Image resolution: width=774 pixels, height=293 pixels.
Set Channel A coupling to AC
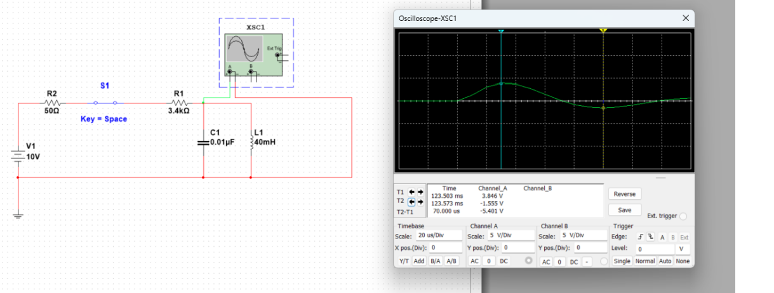tap(474, 261)
